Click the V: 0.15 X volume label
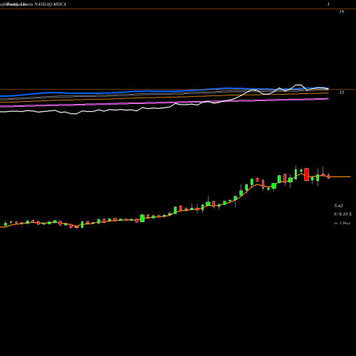 click(342, 214)
